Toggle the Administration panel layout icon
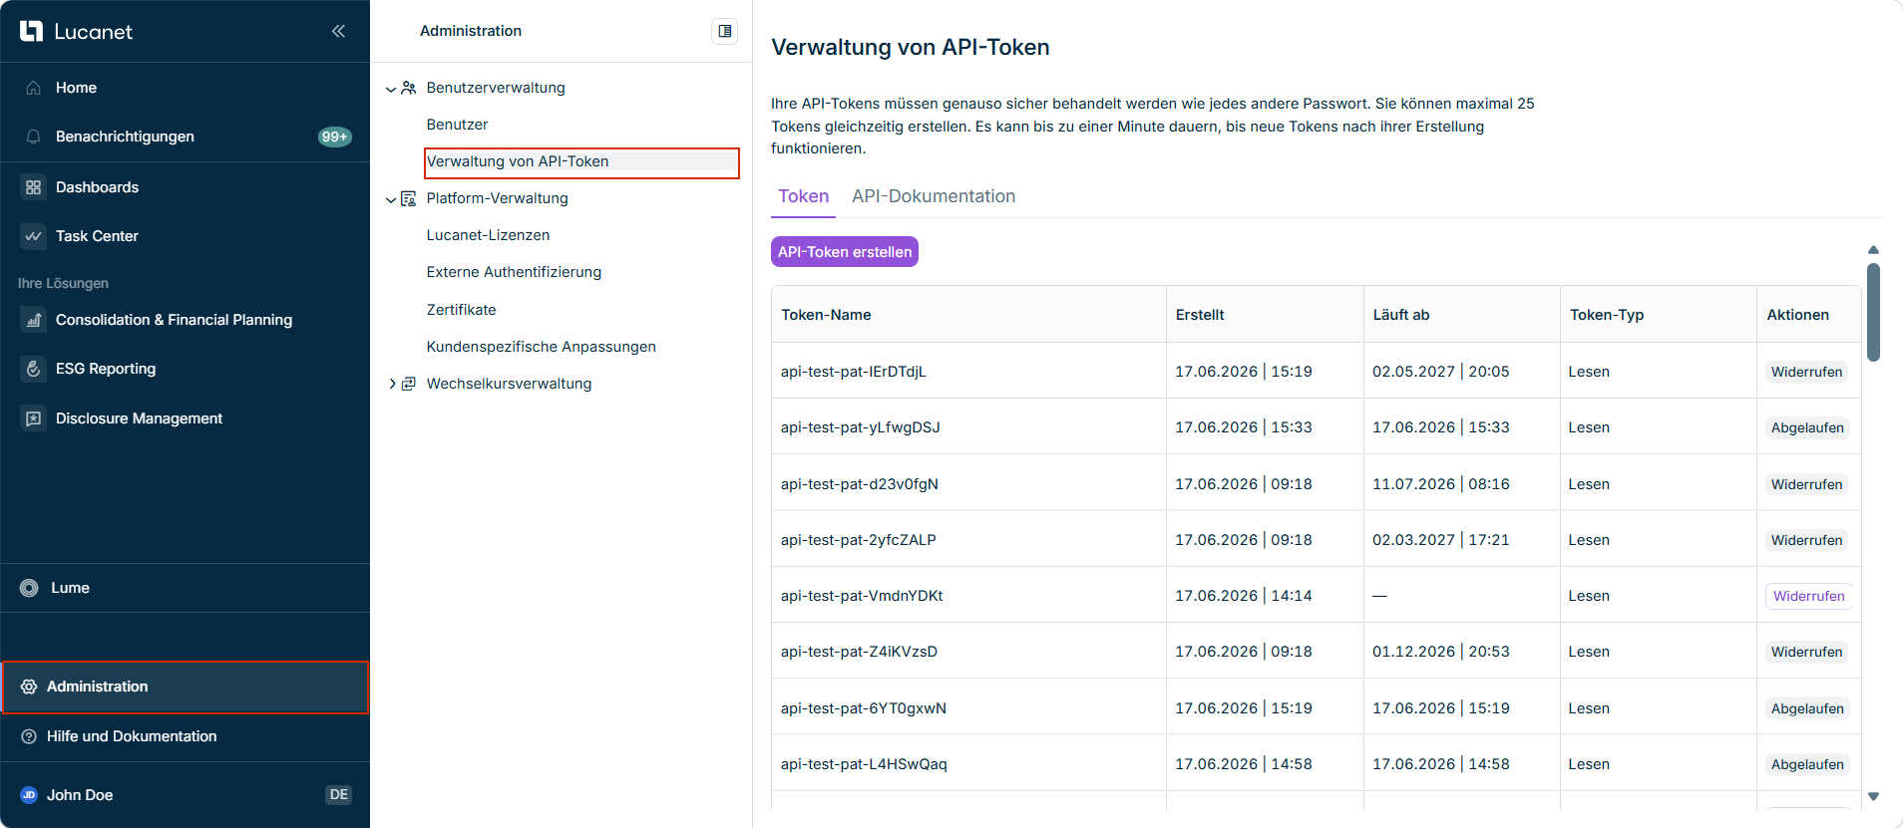Image resolution: width=1903 pixels, height=828 pixels. click(725, 31)
